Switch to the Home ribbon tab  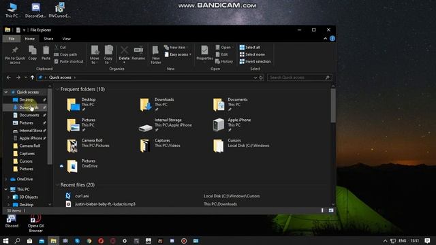pyautogui.click(x=30, y=39)
